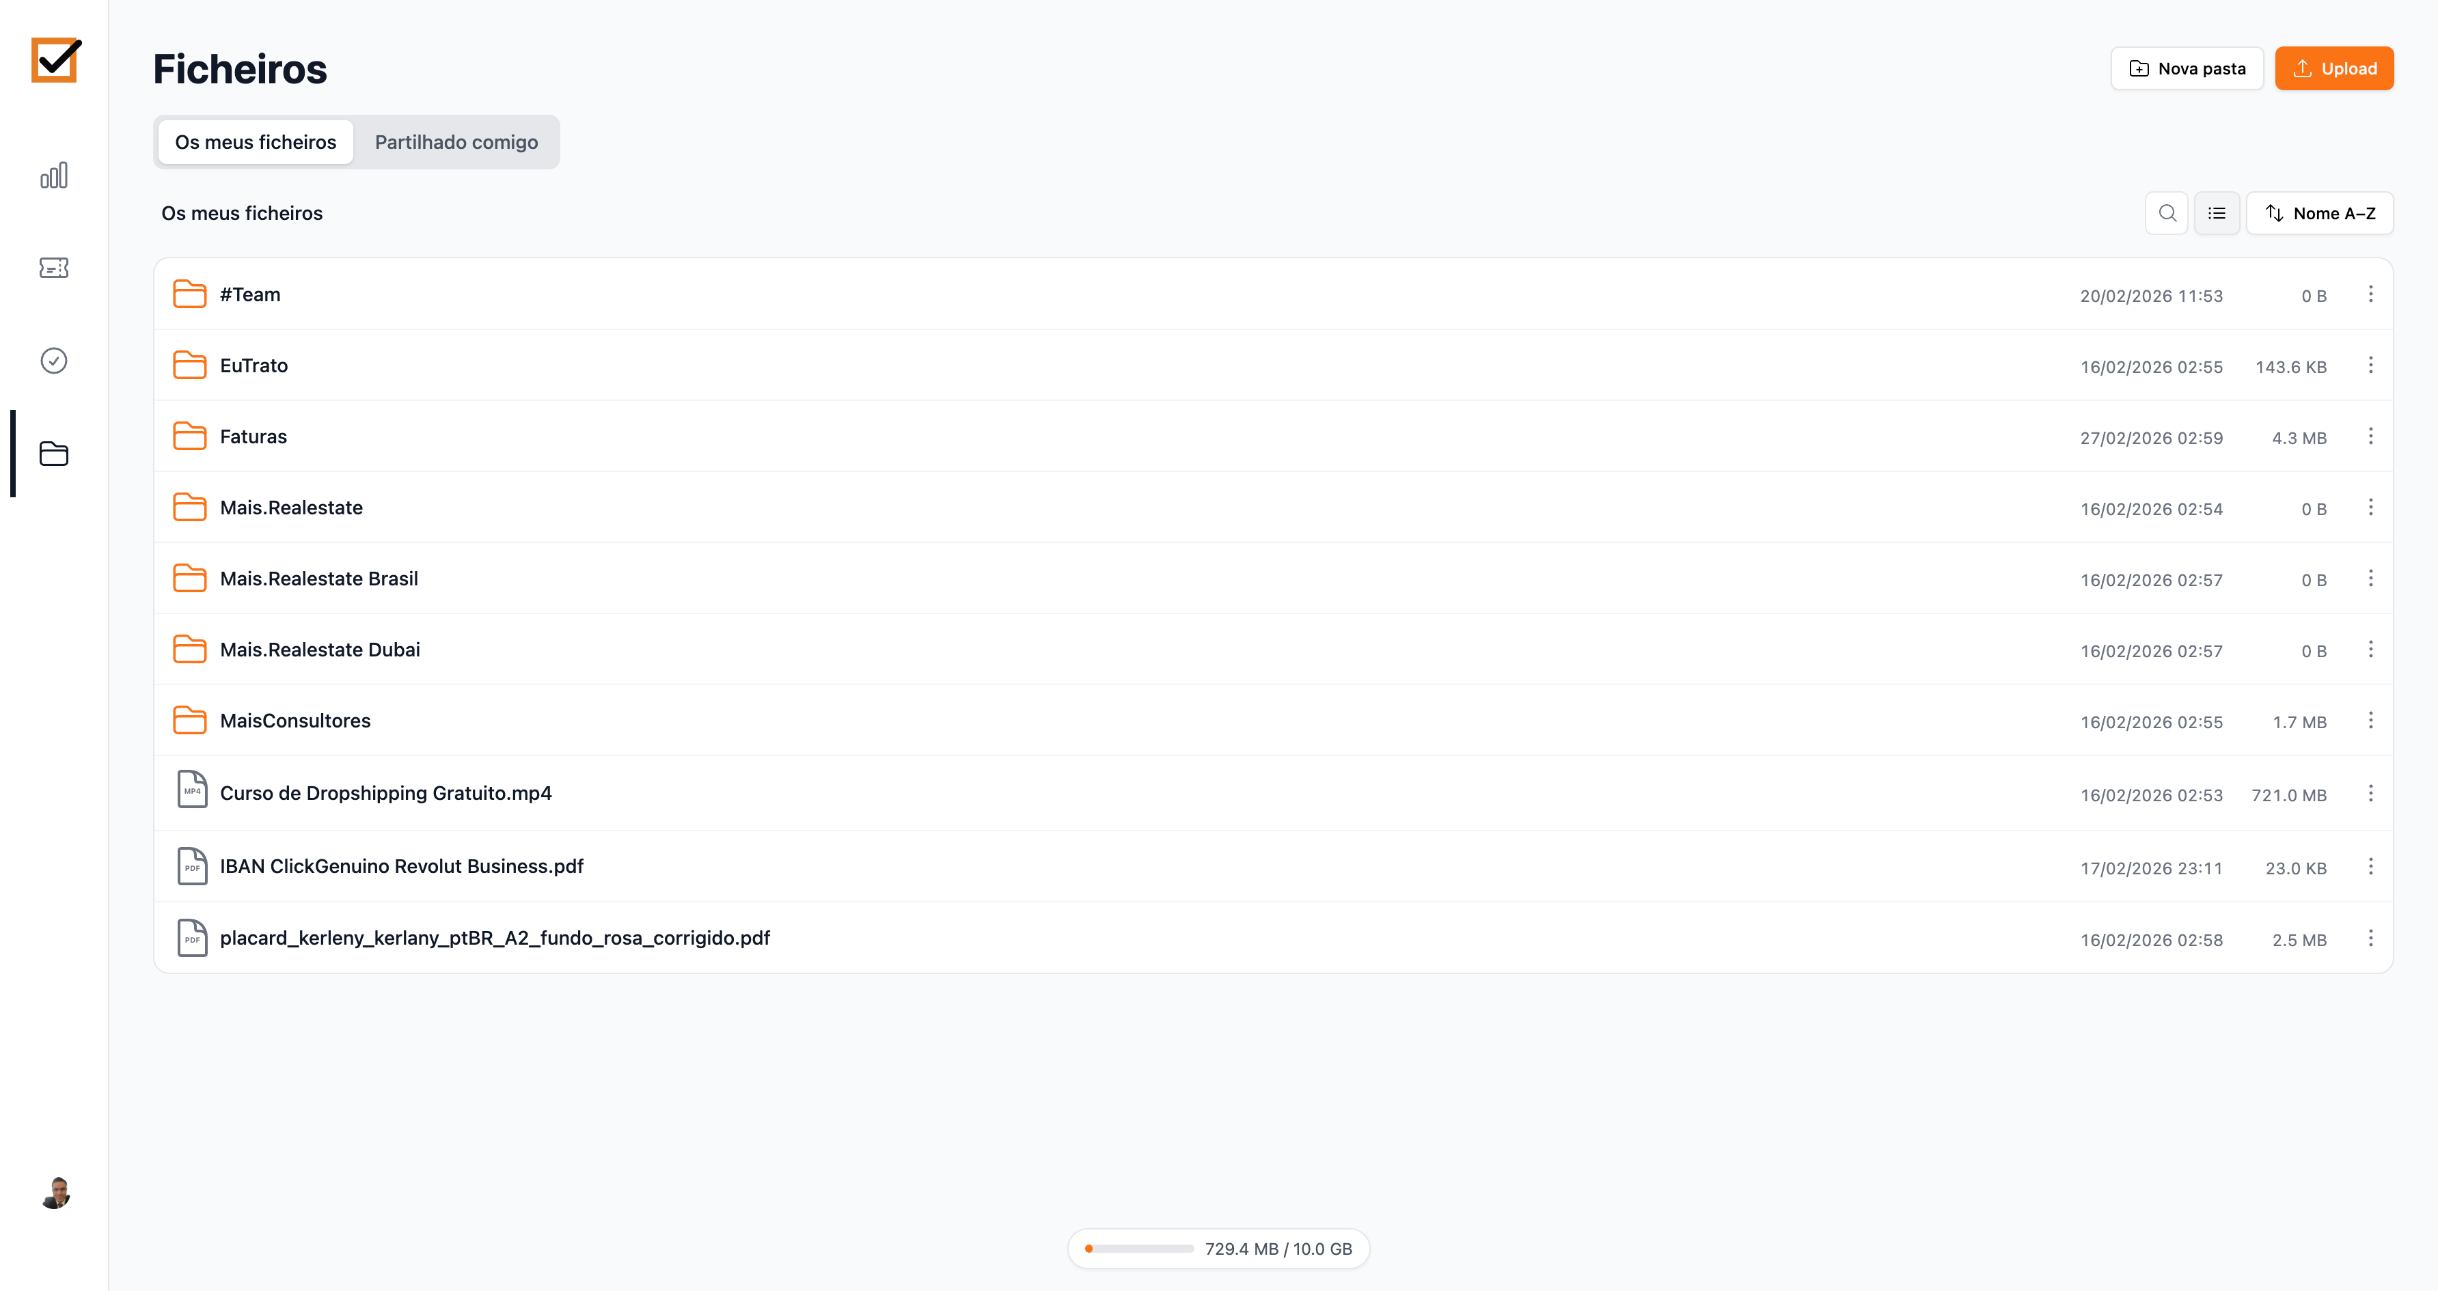The height and width of the screenshot is (1291, 2438).
Task: Open the tickets sidebar icon
Action: pyautogui.click(x=54, y=268)
